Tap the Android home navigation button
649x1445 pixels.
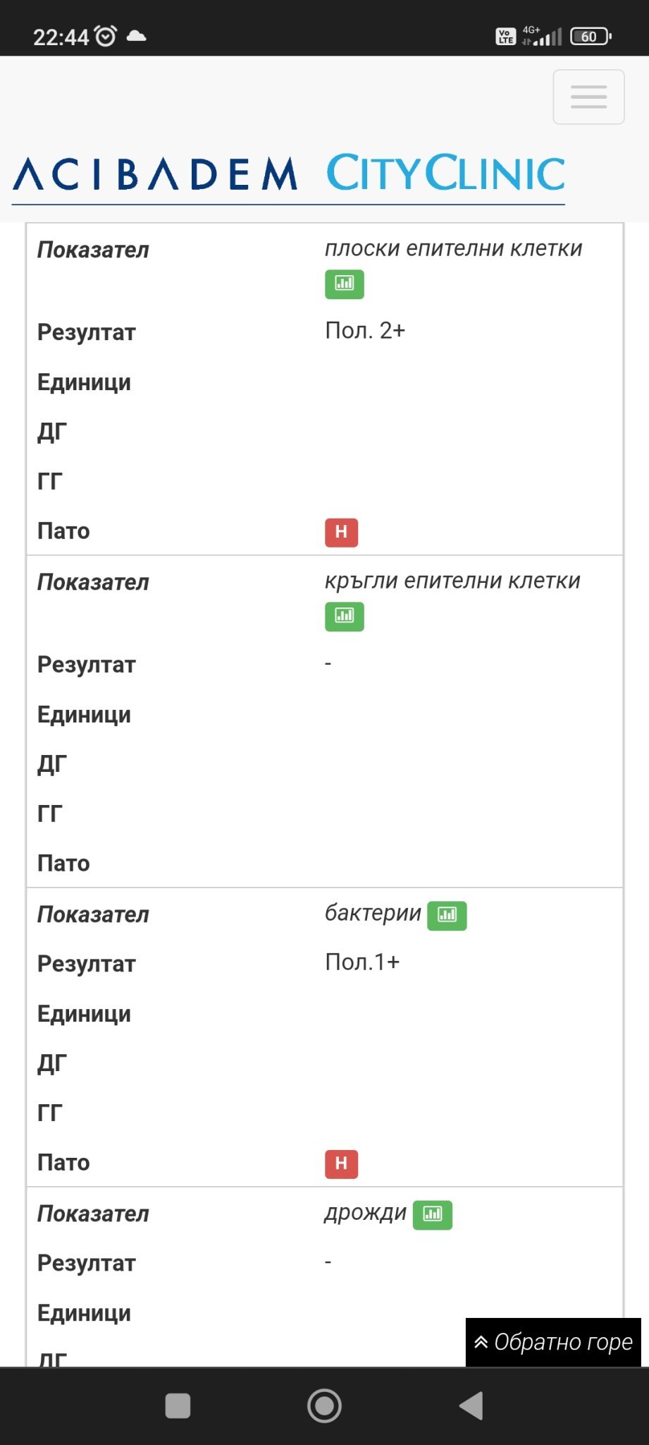click(324, 1405)
